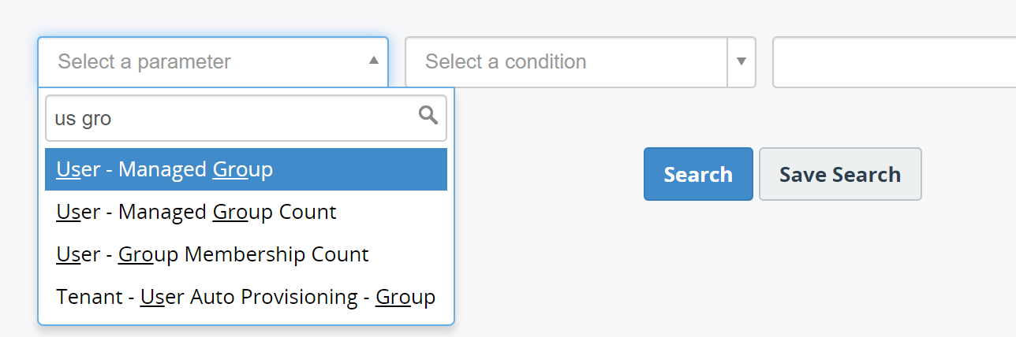Click the condition dropdown down-arrow
Screen dimensions: 1016x337
click(741, 61)
